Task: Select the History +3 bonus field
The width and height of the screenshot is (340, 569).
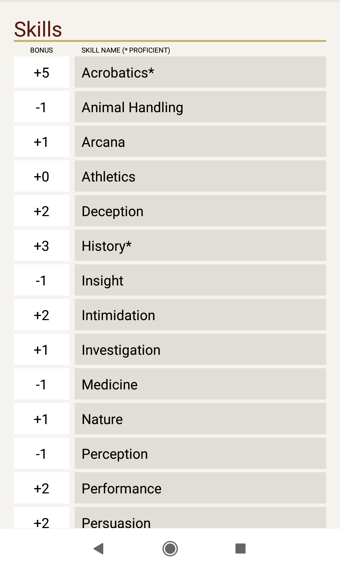Action: point(42,245)
